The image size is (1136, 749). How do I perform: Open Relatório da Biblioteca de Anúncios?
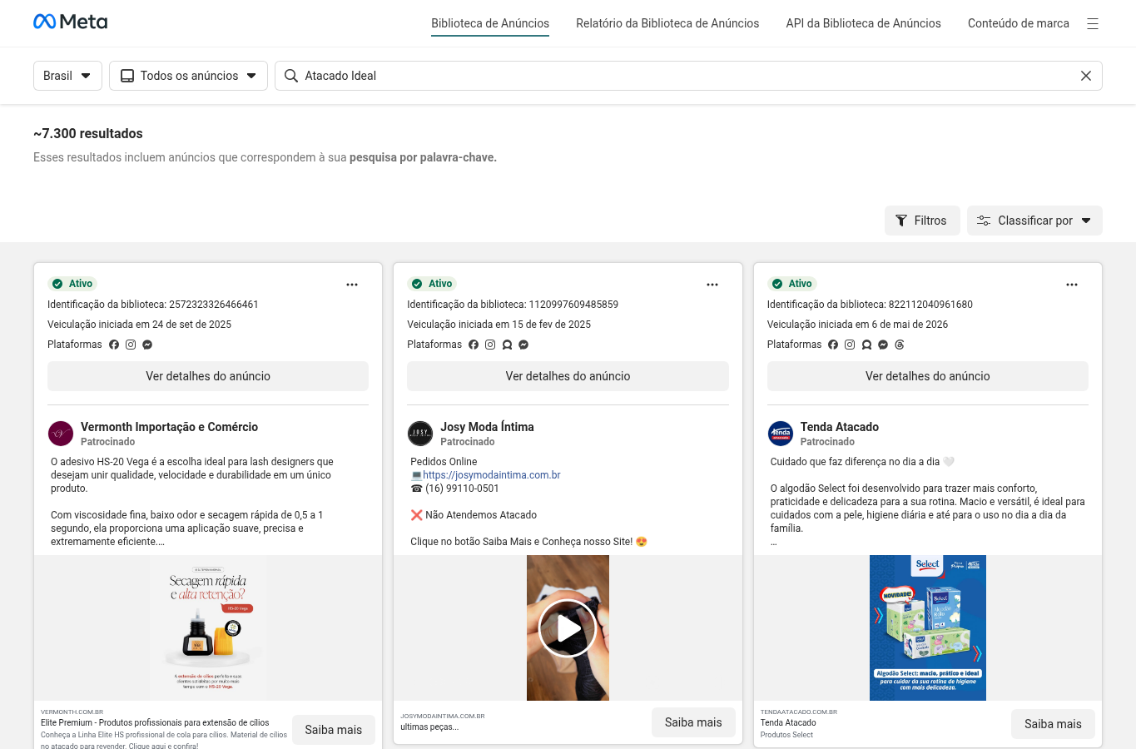pyautogui.click(x=667, y=23)
